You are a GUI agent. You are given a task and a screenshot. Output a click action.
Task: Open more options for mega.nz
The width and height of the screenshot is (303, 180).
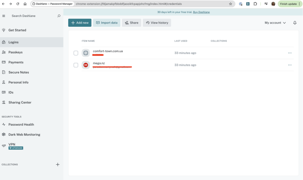(x=290, y=65)
